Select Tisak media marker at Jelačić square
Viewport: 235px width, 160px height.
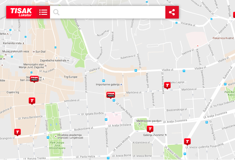(34, 79)
